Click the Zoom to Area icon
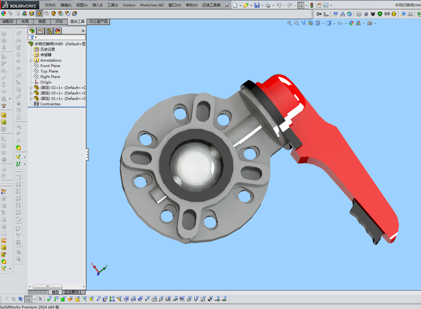The image size is (421, 309). click(x=297, y=23)
